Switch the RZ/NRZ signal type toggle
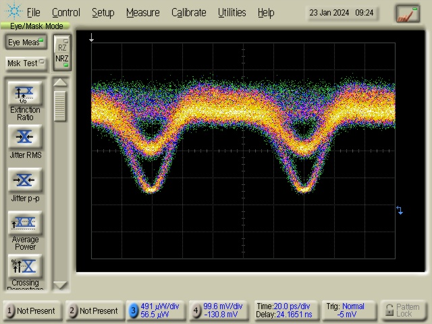This screenshot has width=432, height=324. point(62,53)
